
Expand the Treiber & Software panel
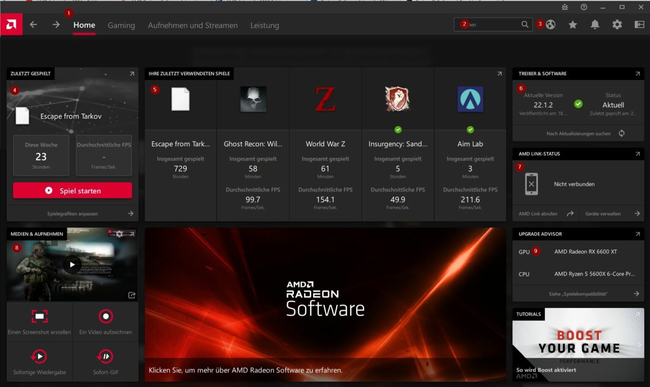click(x=638, y=74)
